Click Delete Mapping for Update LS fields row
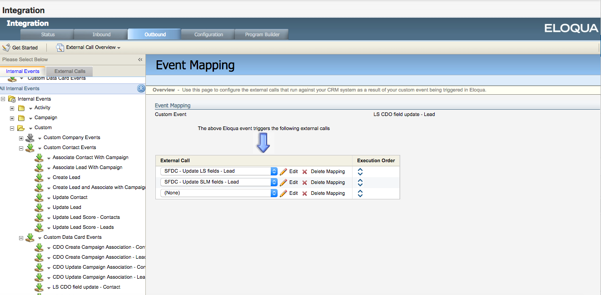Image resolution: width=601 pixels, height=295 pixels. [x=328, y=171]
